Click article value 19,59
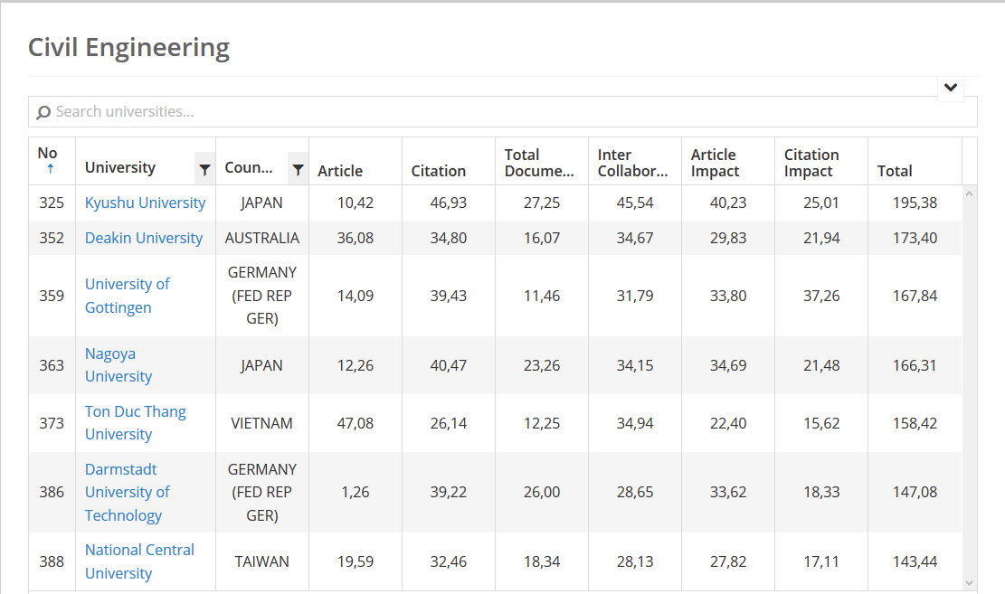 [356, 561]
